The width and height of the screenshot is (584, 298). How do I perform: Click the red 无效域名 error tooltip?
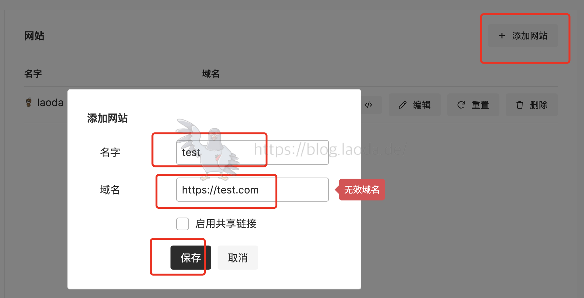[362, 190]
